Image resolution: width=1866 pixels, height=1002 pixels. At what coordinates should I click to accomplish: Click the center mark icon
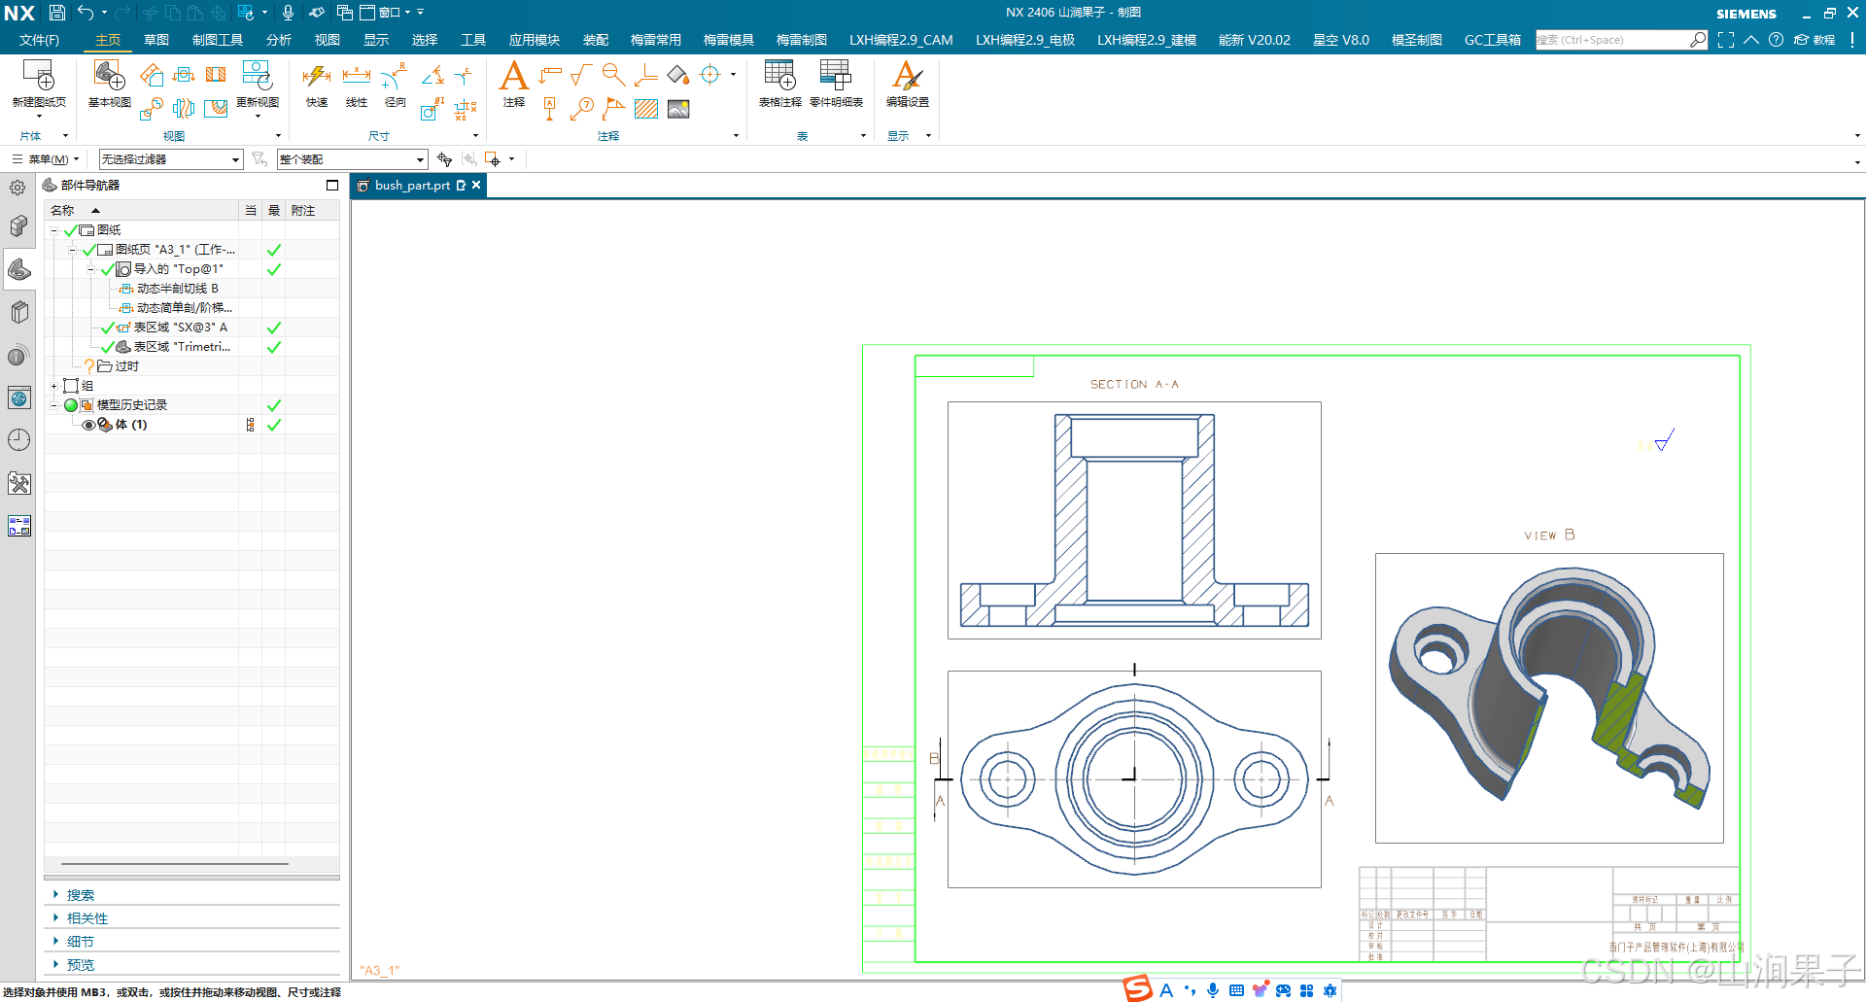pyautogui.click(x=710, y=75)
